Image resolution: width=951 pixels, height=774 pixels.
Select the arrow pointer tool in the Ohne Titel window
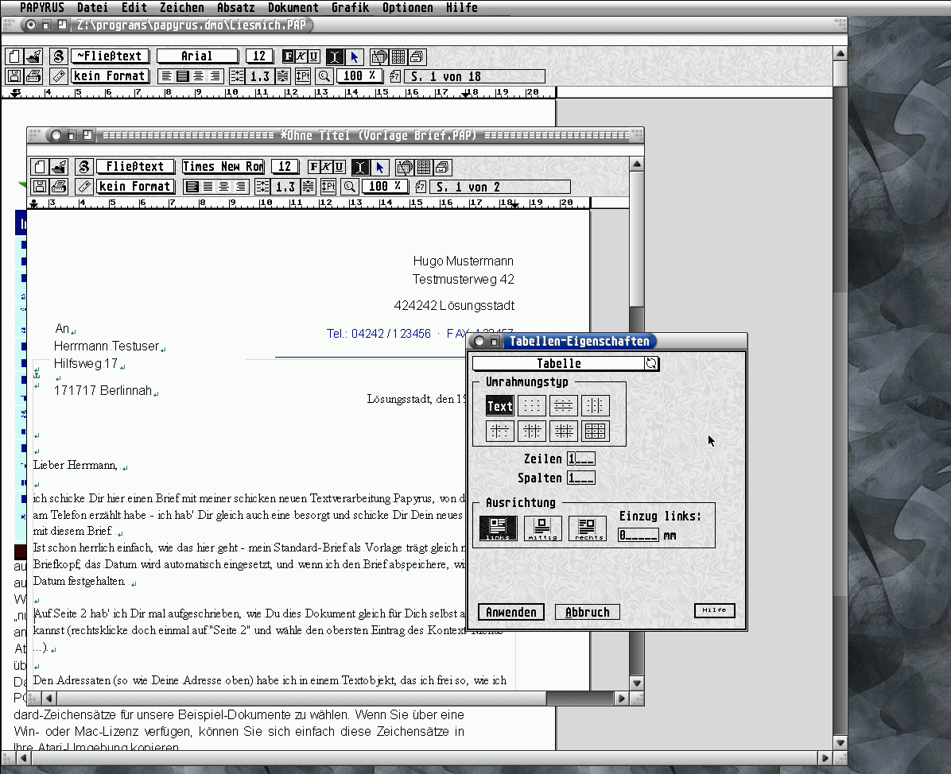pyautogui.click(x=379, y=167)
